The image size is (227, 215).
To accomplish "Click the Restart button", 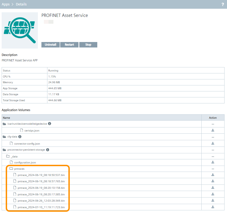I will [x=69, y=45].
